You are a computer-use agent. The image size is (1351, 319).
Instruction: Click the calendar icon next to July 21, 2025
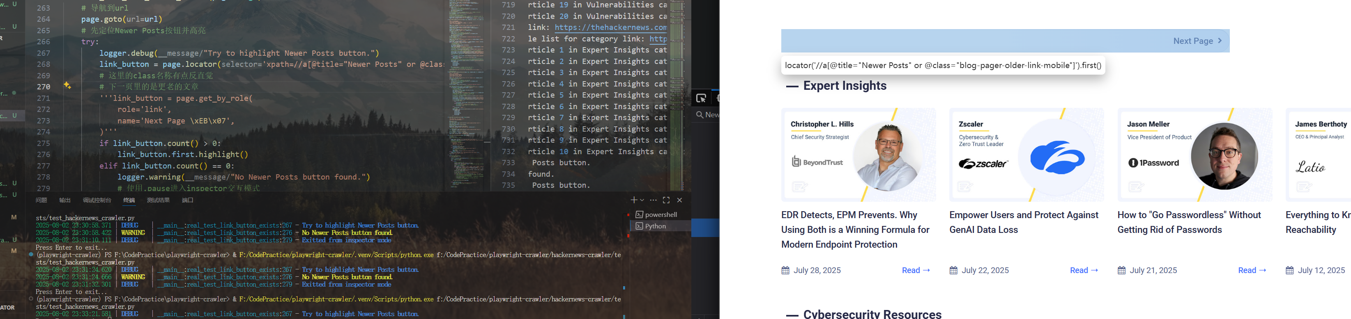coord(1122,270)
